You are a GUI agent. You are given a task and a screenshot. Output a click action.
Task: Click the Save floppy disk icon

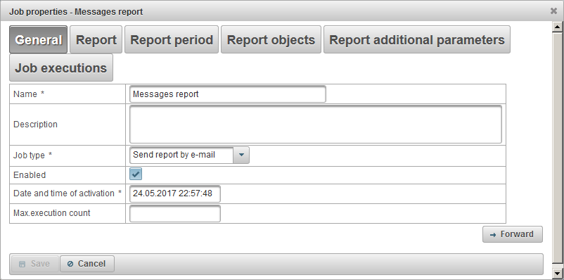click(x=23, y=264)
